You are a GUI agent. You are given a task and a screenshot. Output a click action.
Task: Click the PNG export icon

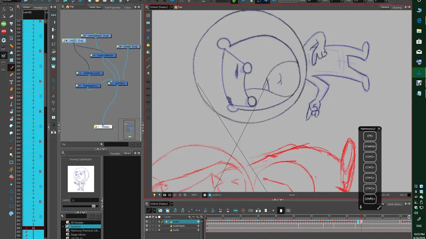(x=4, y=24)
